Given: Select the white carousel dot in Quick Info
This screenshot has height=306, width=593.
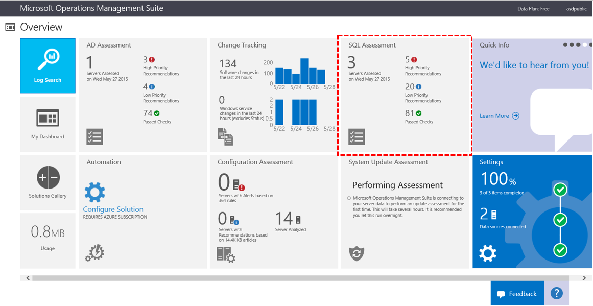Looking at the screenshot, I should point(584,45).
